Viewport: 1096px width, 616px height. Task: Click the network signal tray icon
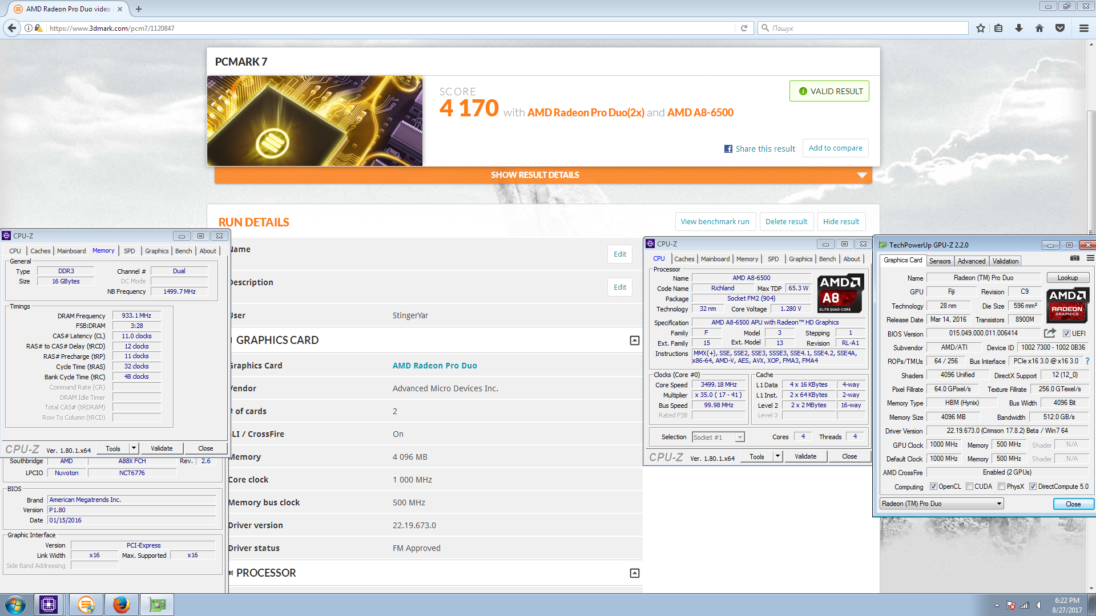click(x=1025, y=605)
